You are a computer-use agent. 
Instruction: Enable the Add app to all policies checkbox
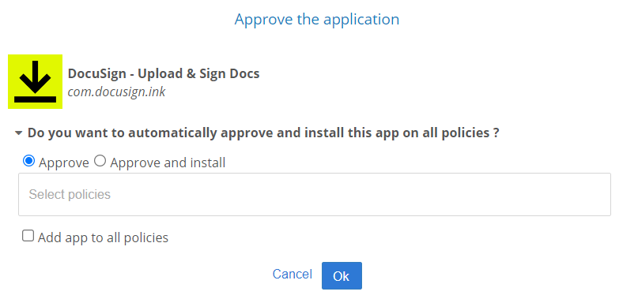[x=28, y=236]
